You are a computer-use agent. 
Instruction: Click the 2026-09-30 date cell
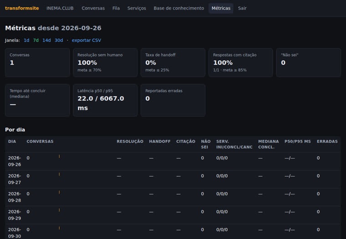pos(15,233)
